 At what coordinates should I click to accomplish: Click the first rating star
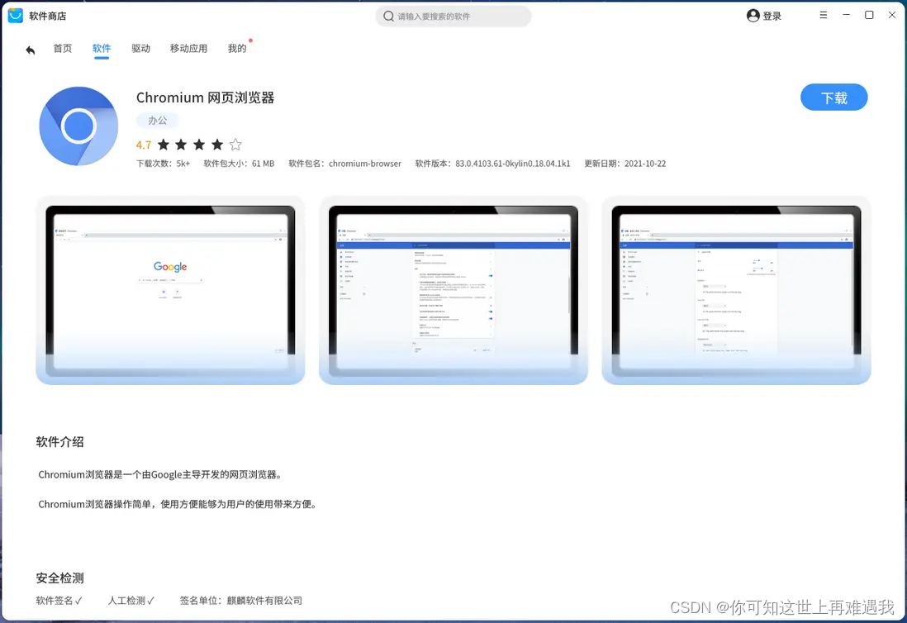tap(164, 144)
